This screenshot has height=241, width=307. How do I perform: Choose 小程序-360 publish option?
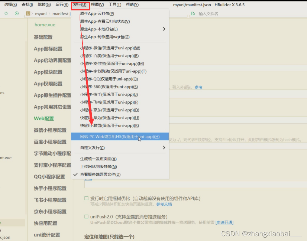tap(120, 87)
